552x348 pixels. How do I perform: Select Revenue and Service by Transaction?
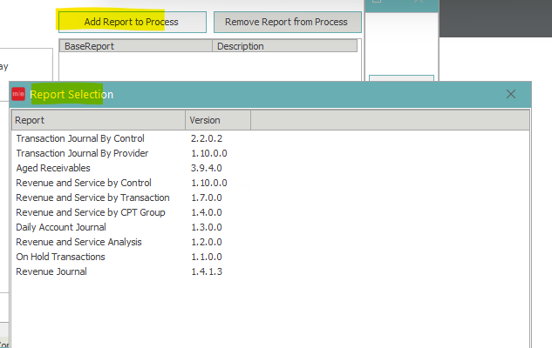[x=92, y=197]
